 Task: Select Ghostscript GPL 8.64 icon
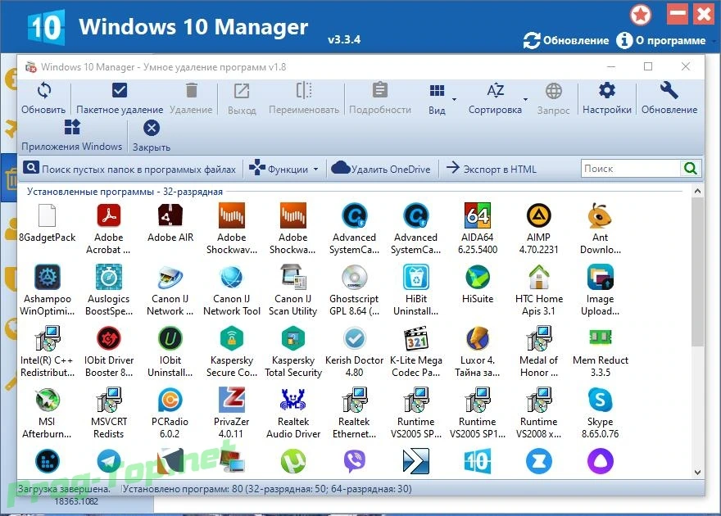pyautogui.click(x=354, y=277)
